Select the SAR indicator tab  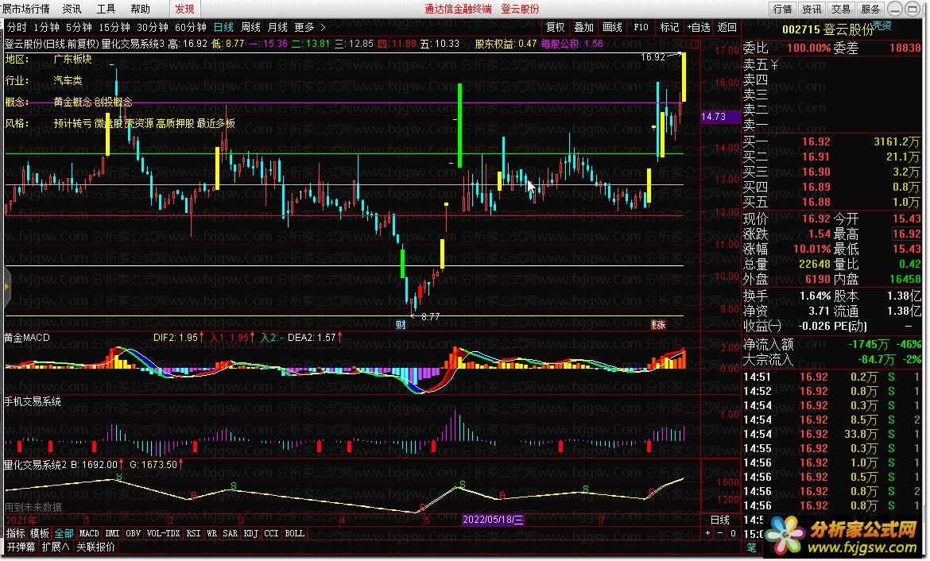pos(231,534)
